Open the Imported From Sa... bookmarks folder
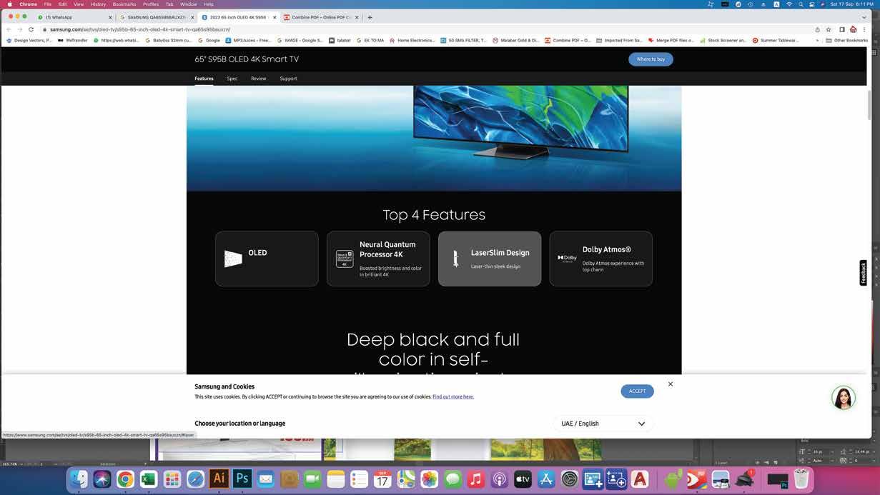880x495 pixels. (x=619, y=41)
